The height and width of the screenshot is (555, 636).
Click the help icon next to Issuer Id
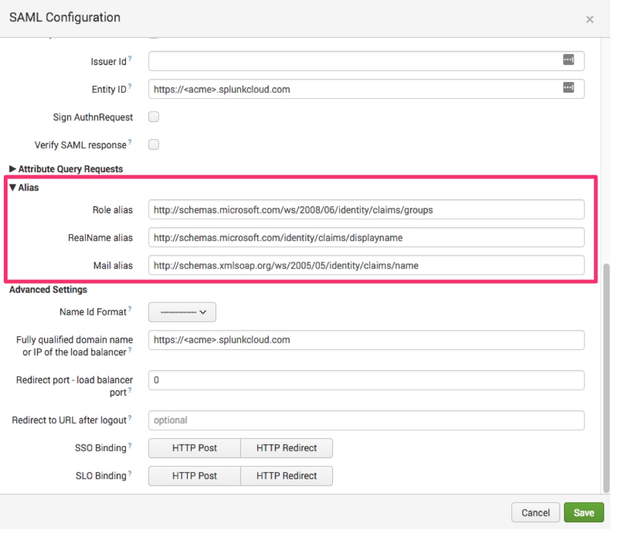[x=130, y=58]
